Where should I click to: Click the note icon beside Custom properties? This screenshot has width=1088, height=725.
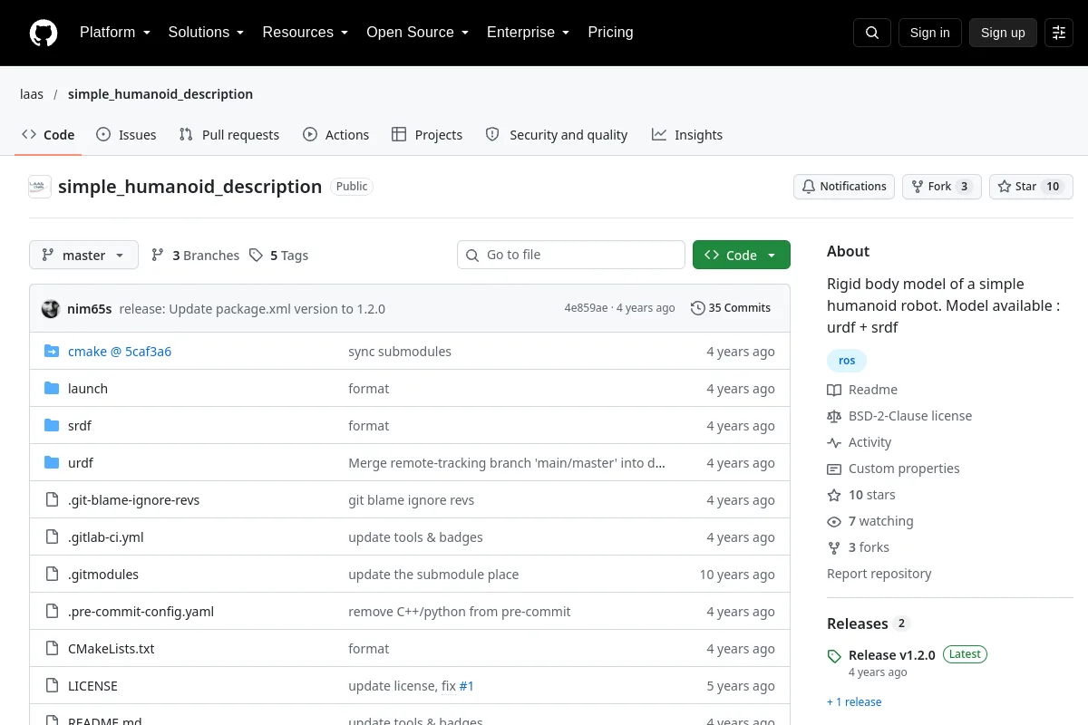(x=834, y=469)
